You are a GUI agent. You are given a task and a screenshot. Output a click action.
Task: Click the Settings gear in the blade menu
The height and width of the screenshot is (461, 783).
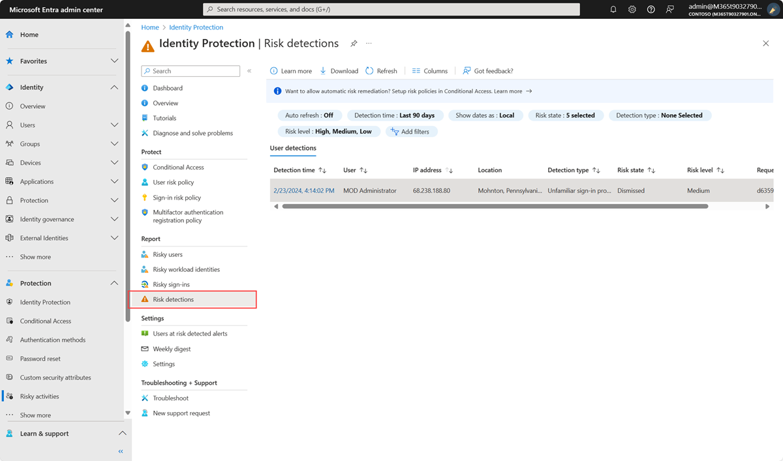click(x=145, y=364)
